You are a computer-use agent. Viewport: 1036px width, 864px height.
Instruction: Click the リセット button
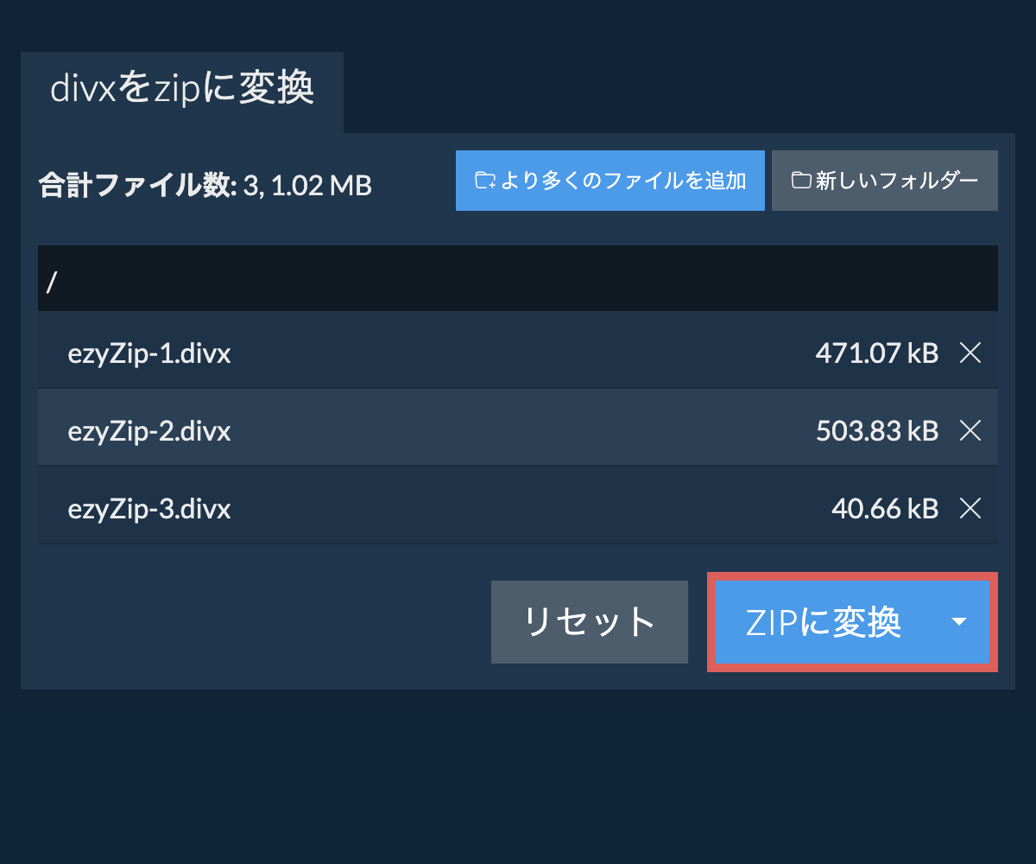(589, 622)
